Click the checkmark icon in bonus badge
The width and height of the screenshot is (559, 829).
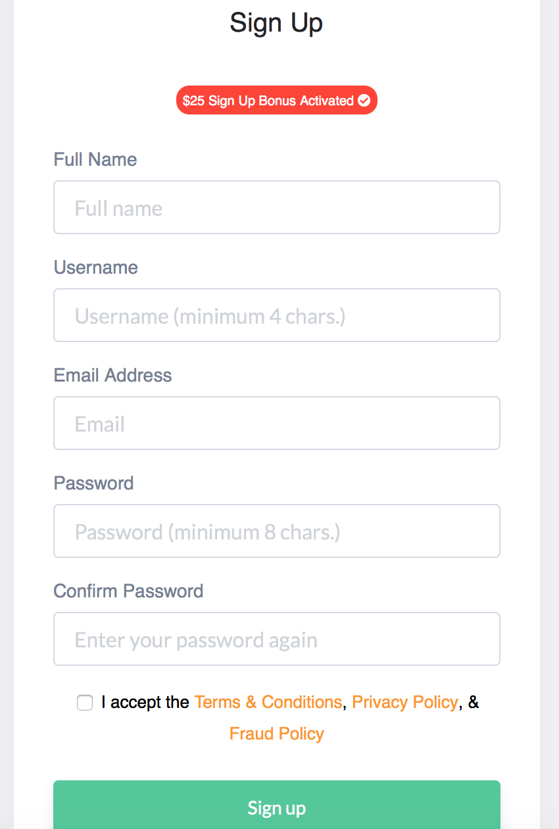(x=364, y=101)
